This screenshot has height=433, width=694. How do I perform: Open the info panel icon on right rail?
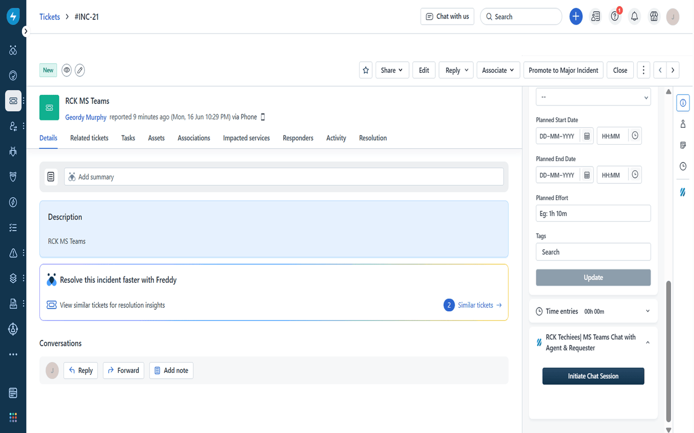[x=683, y=103]
